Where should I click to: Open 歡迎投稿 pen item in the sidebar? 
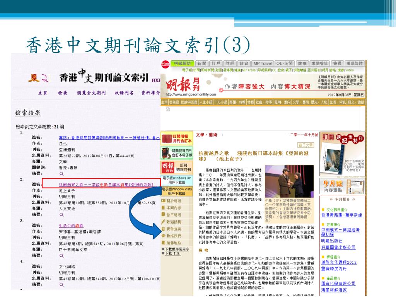174,222
